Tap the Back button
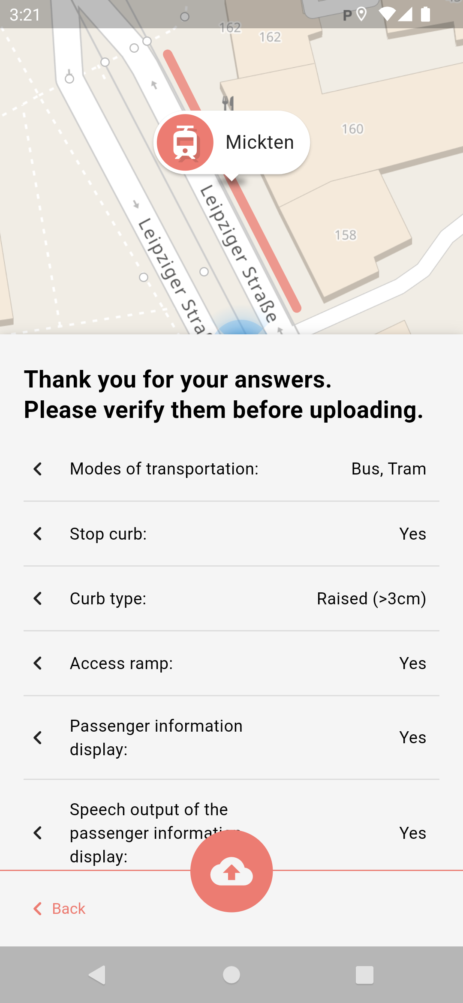This screenshot has width=463, height=1003. [x=60, y=909]
